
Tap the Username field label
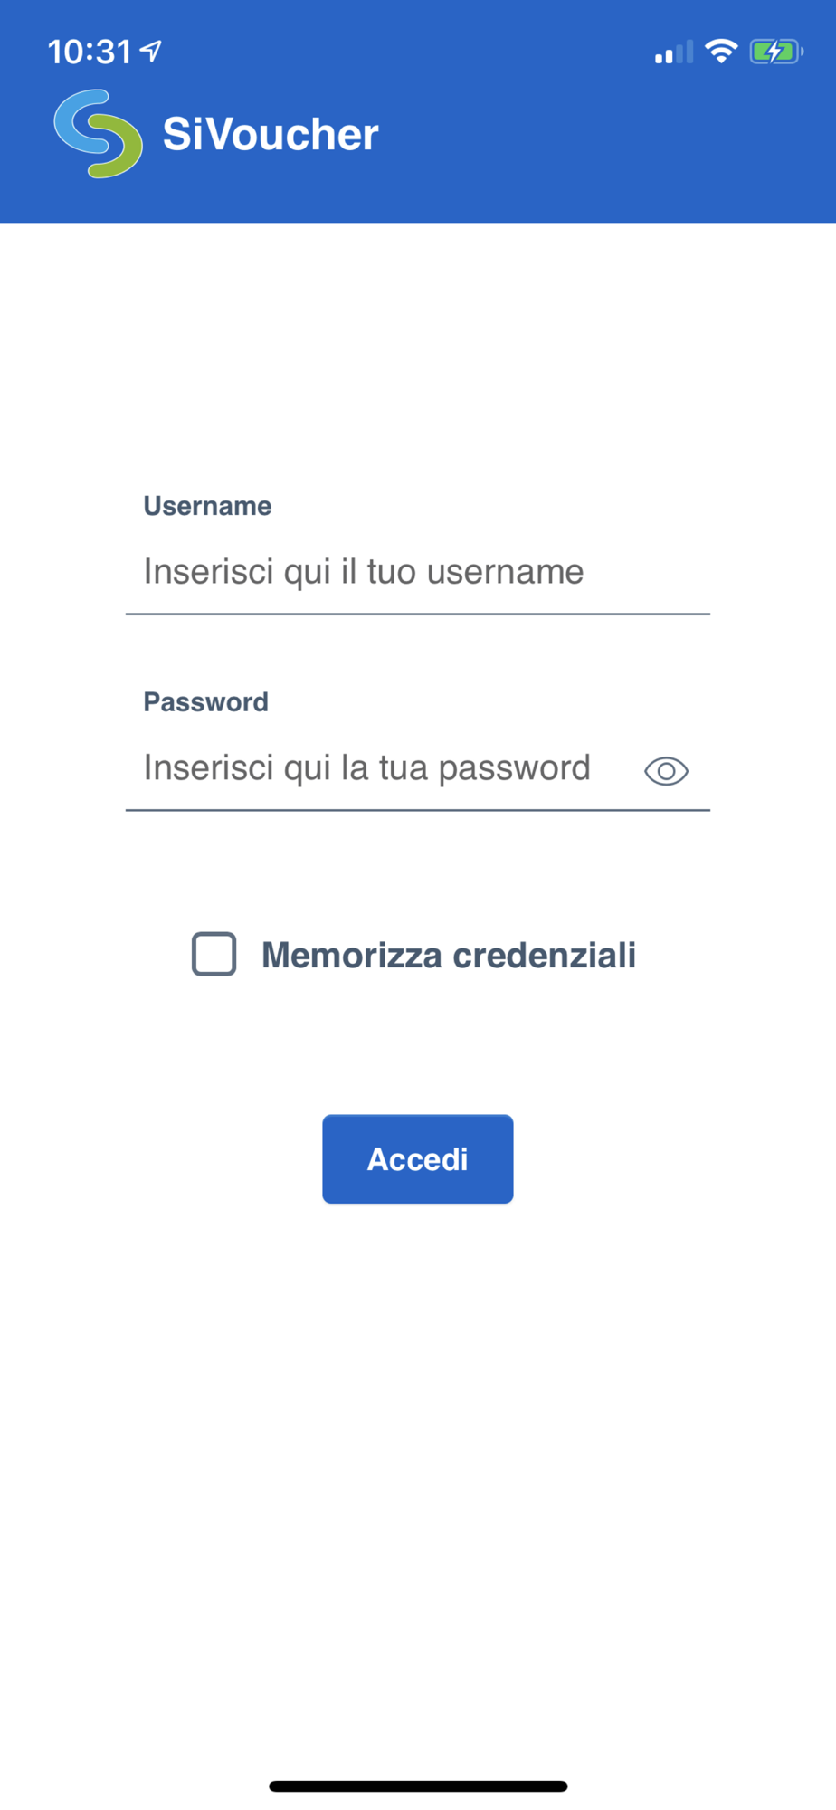(x=207, y=506)
